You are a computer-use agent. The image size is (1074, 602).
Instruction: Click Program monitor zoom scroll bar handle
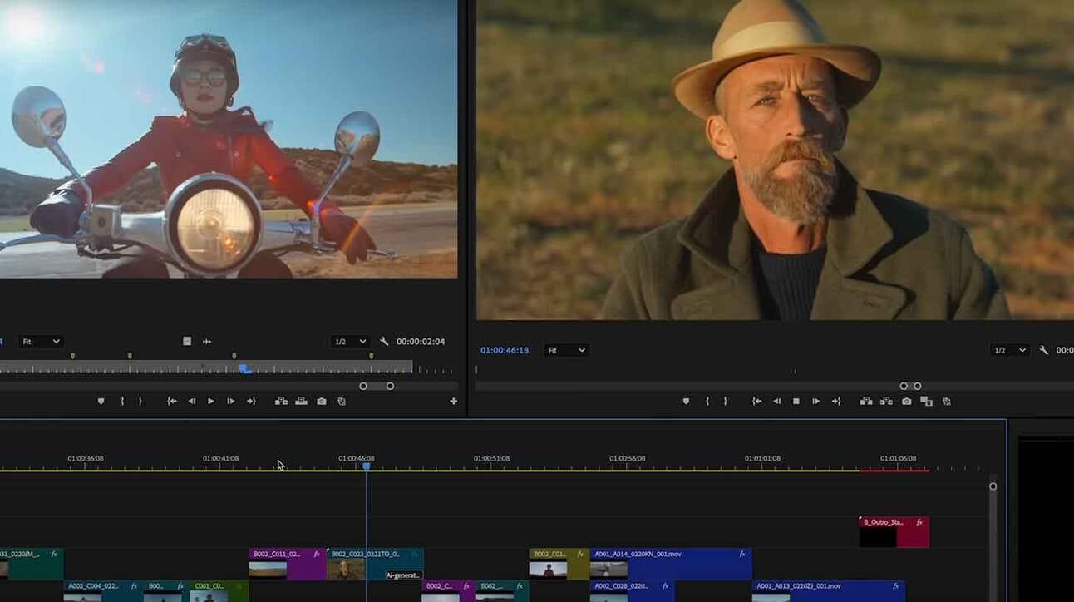coord(910,386)
